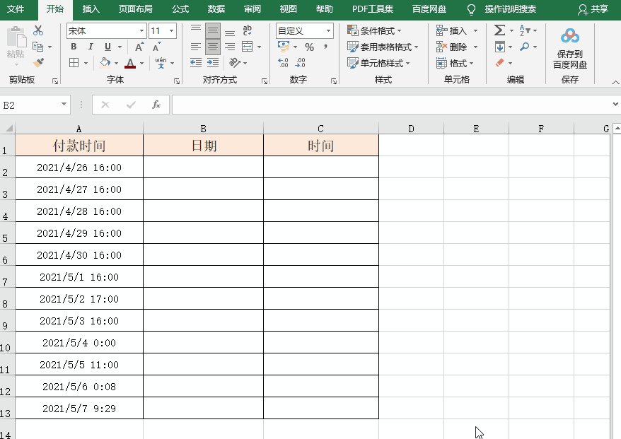Viewport: 621px width, 439px height.
Task: Toggle align text left
Action: (x=196, y=47)
